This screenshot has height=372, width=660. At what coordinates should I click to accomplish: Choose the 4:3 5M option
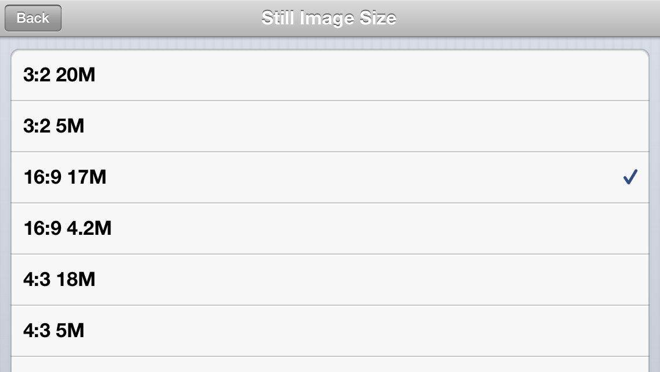pyautogui.click(x=329, y=331)
